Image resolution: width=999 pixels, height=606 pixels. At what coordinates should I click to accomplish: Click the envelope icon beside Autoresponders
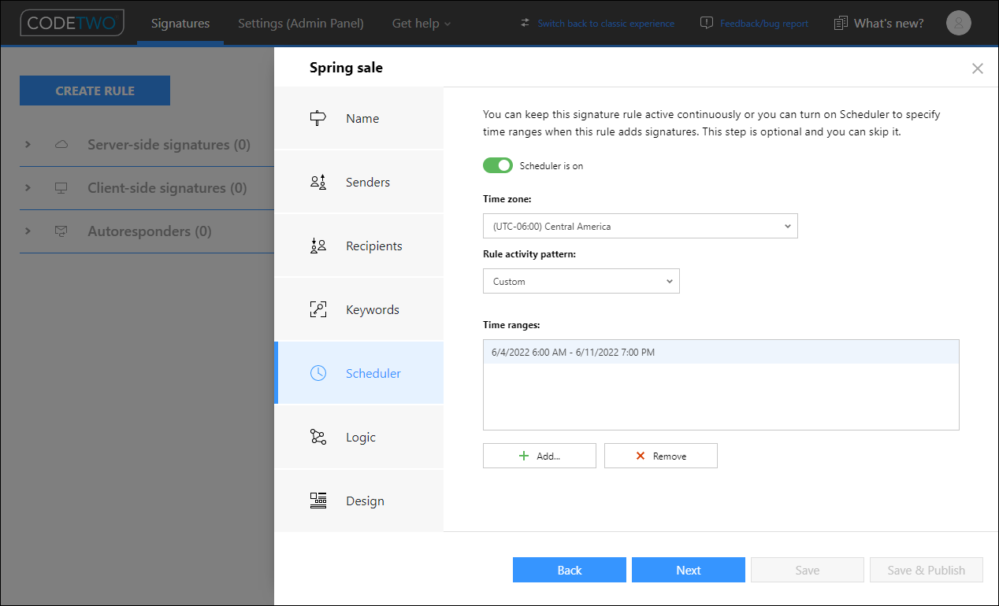click(x=61, y=231)
